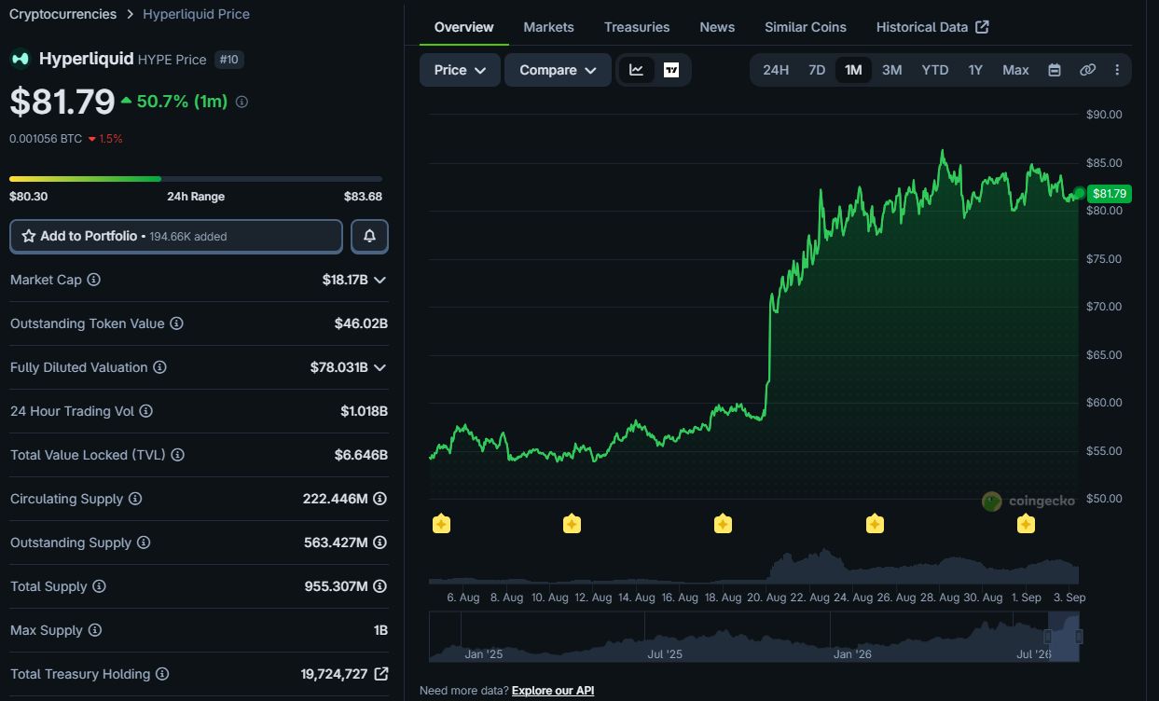This screenshot has width=1159, height=701.
Task: Click right handle of chart range navigator
Action: pyautogui.click(x=1079, y=637)
